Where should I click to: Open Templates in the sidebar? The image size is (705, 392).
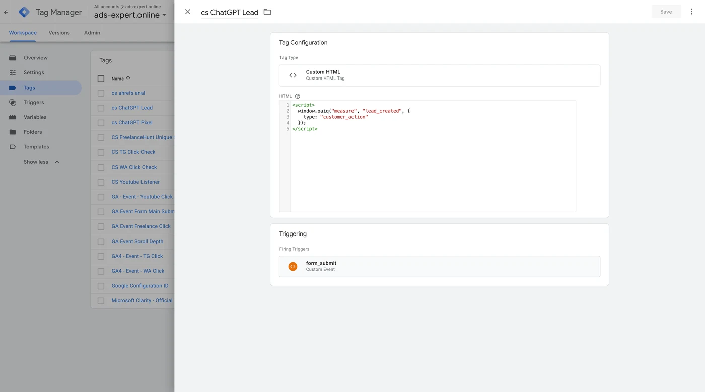pos(36,147)
